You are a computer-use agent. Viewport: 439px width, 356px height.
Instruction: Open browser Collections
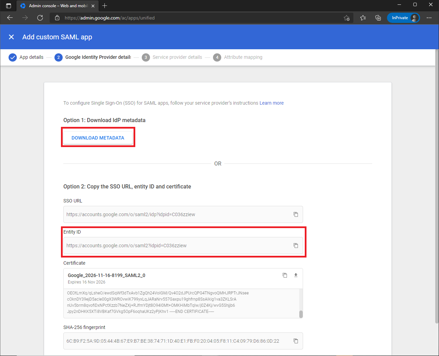(x=378, y=18)
